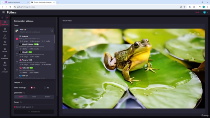The height and width of the screenshot is (118, 210).
Task: Select the Vidu Q1 model radio
Action: click(x=17, y=78)
